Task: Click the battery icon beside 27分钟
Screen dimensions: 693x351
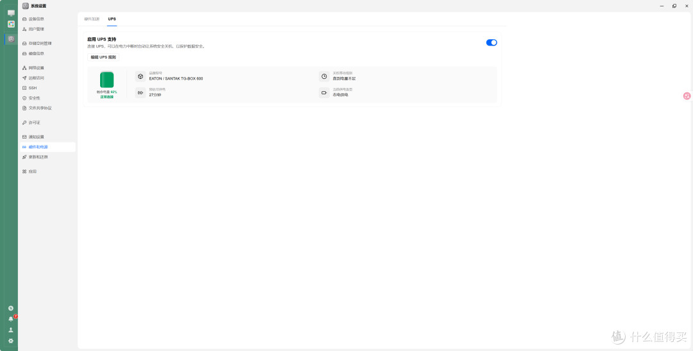Action: pos(140,92)
